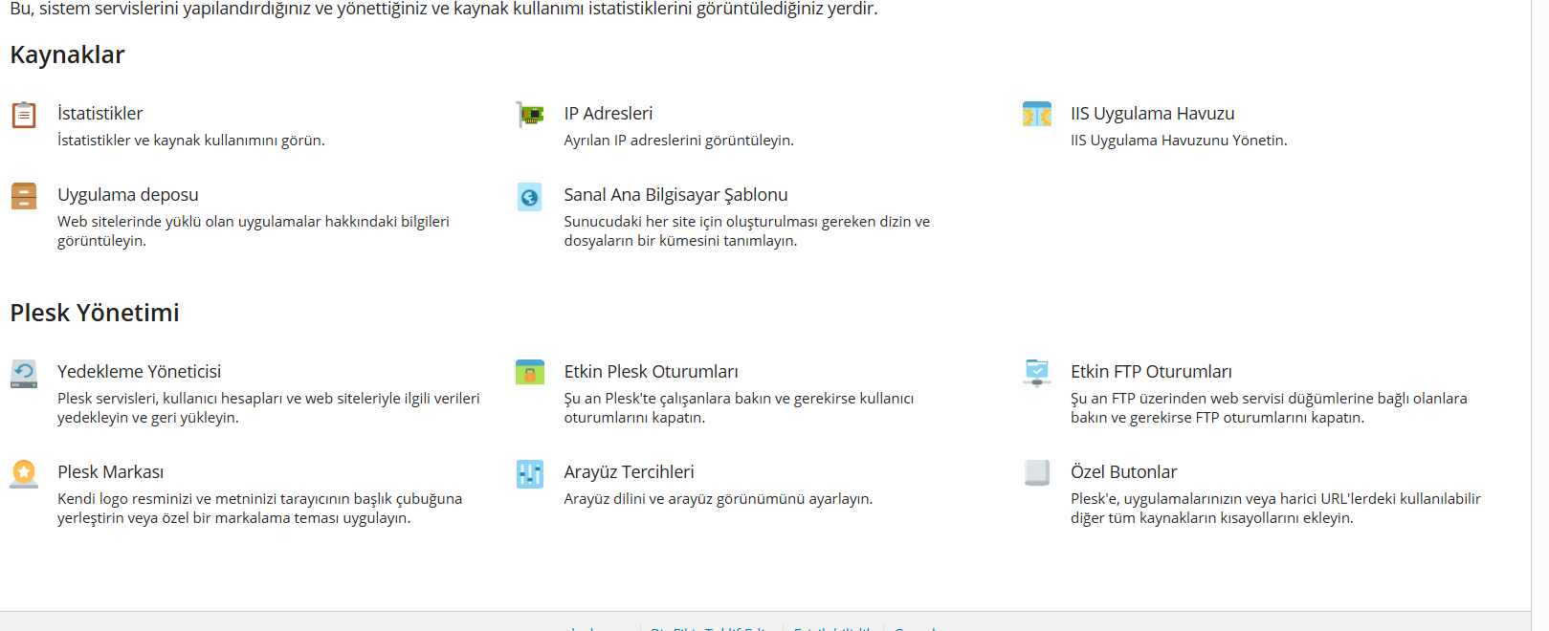This screenshot has width=1549, height=631.
Task: Click the Yedekleme Yöneticisi backup icon
Action: [x=24, y=373]
